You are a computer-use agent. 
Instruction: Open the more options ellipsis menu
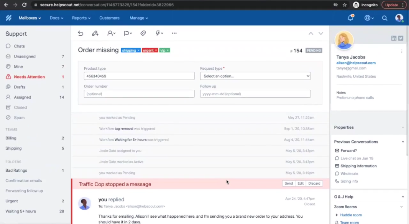(174, 33)
